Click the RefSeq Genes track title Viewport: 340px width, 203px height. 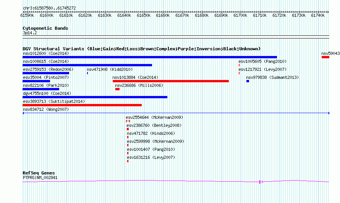39,173
